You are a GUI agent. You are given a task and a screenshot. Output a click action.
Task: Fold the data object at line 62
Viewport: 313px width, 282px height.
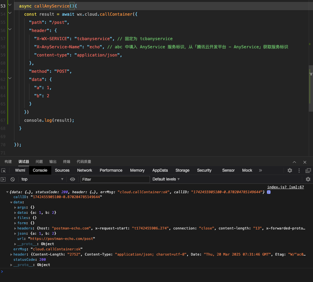[x=10, y=78]
